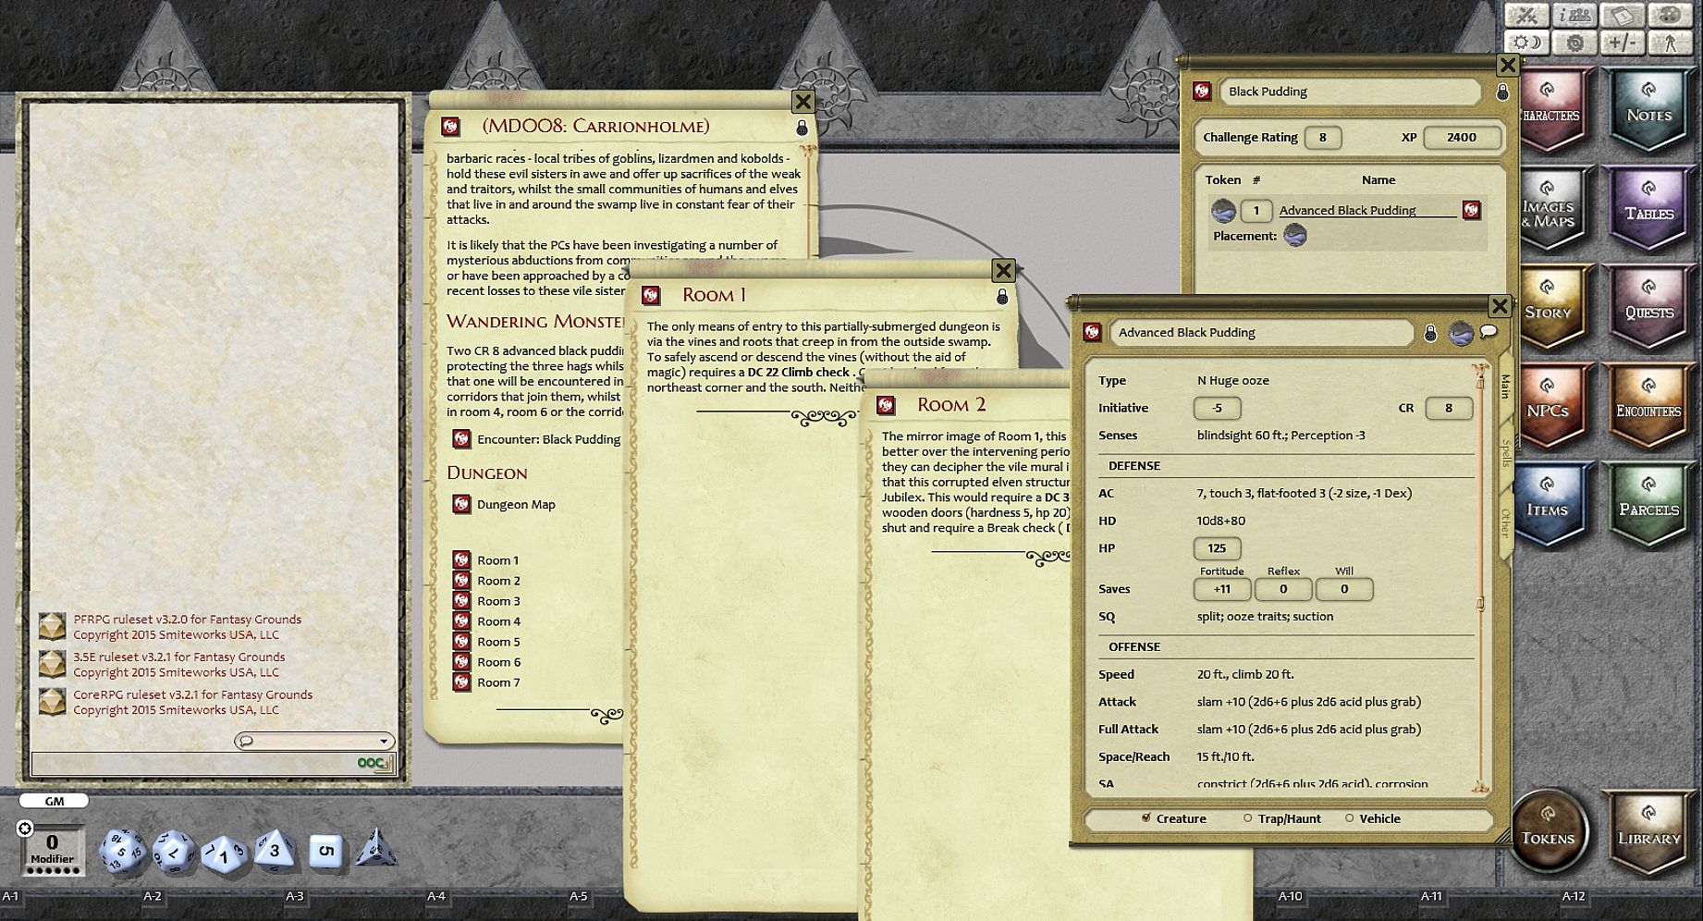This screenshot has height=921, width=1703.
Task: Open the Characters sidebar panel
Action: tap(1552, 111)
